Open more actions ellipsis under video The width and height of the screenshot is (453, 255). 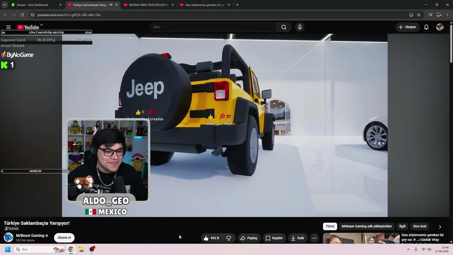[x=314, y=238]
